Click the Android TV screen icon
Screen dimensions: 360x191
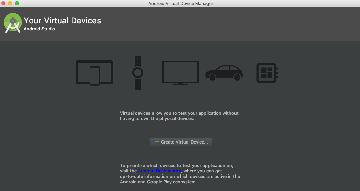181,73
